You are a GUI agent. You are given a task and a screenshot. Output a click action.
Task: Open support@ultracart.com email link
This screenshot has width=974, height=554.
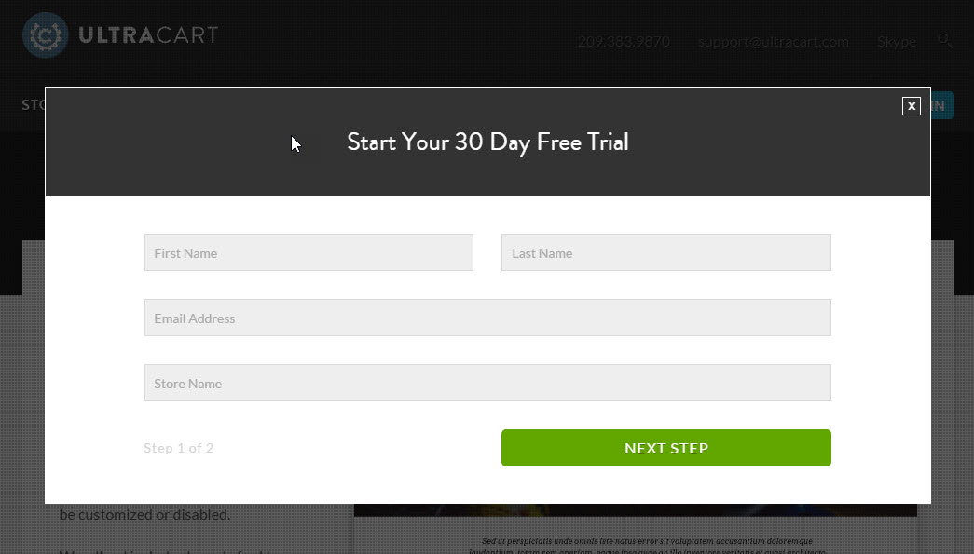coord(774,42)
